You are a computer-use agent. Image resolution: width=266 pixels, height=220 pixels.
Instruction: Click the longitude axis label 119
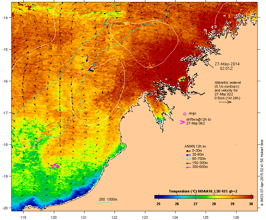pyautogui.click(x=23, y=217)
